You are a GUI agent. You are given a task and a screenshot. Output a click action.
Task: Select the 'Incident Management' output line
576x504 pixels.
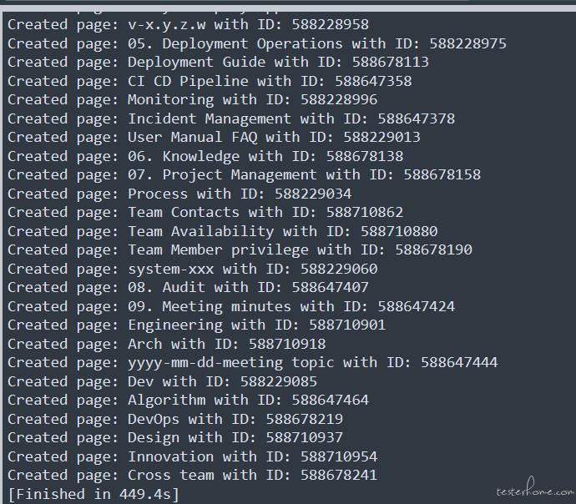click(x=231, y=118)
